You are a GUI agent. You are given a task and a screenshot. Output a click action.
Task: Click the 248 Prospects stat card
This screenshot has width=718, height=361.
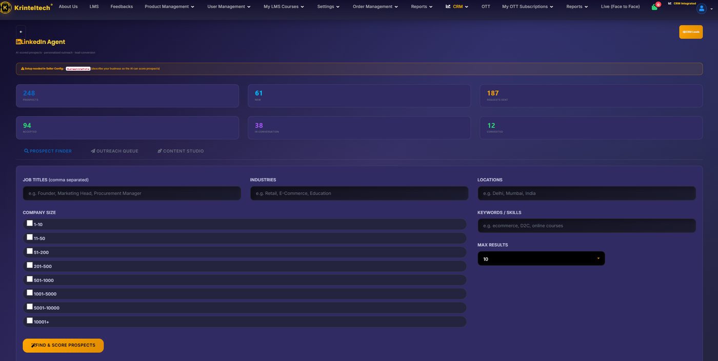(127, 96)
